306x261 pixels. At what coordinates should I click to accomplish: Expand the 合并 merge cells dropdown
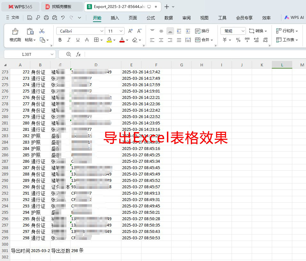click(x=212, y=40)
